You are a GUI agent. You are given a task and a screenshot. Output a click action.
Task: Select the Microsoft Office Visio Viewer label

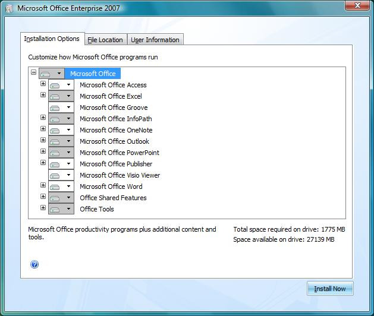(x=120, y=175)
